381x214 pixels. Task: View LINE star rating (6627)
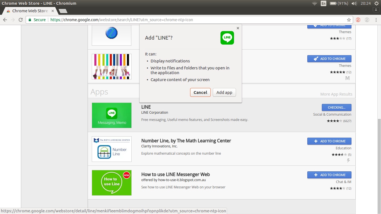(339, 121)
